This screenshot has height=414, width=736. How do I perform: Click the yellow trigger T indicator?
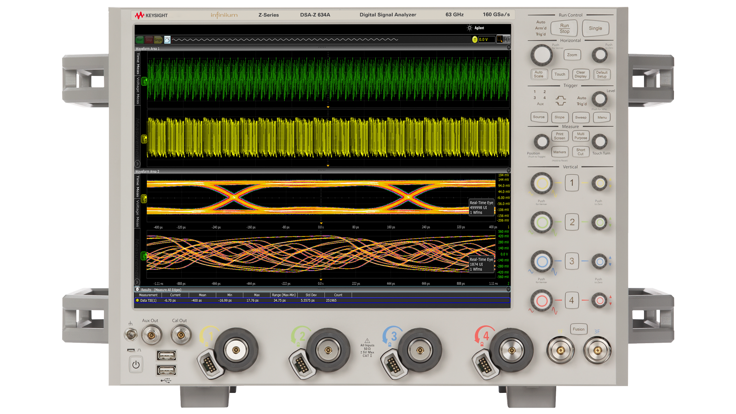pyautogui.click(x=474, y=40)
